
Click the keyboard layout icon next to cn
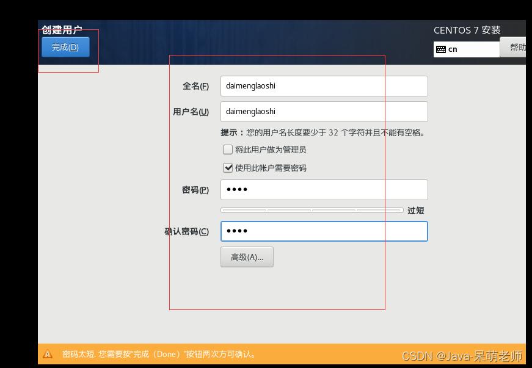click(442, 49)
